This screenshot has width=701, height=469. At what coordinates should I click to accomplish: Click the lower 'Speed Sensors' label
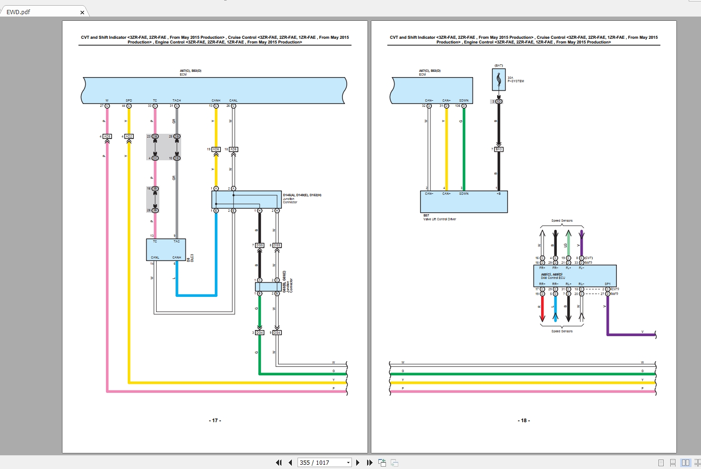point(562,331)
